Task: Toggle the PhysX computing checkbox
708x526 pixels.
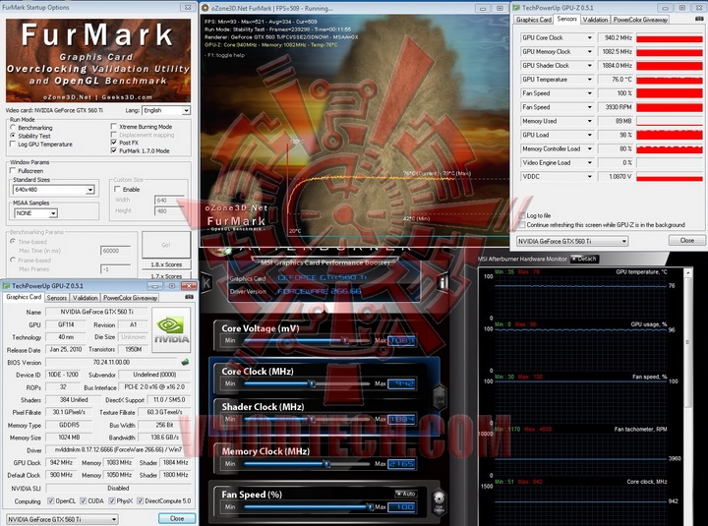Action: [112, 500]
